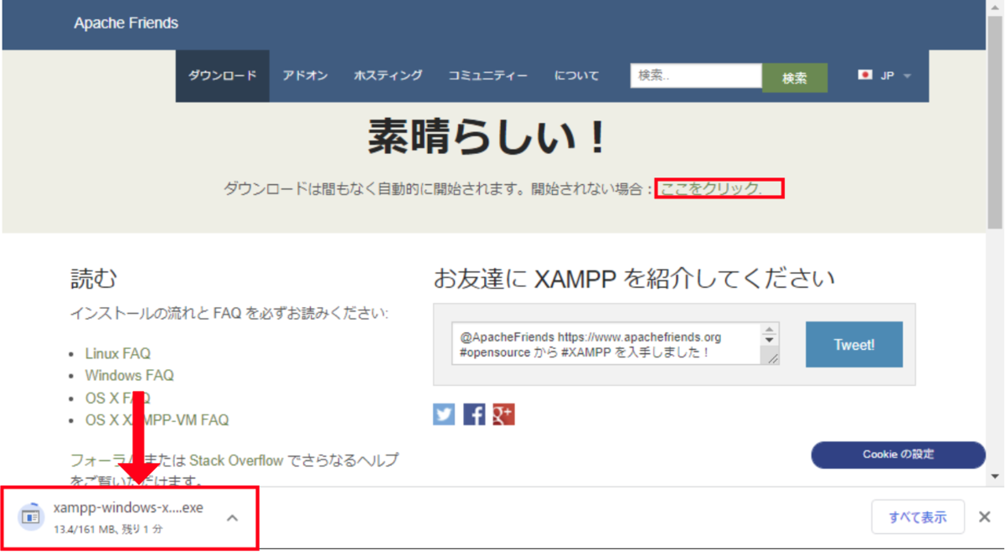Click the Japan flag language icon

(x=865, y=75)
